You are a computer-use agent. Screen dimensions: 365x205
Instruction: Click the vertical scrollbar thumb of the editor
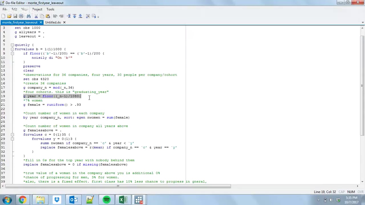362,85
